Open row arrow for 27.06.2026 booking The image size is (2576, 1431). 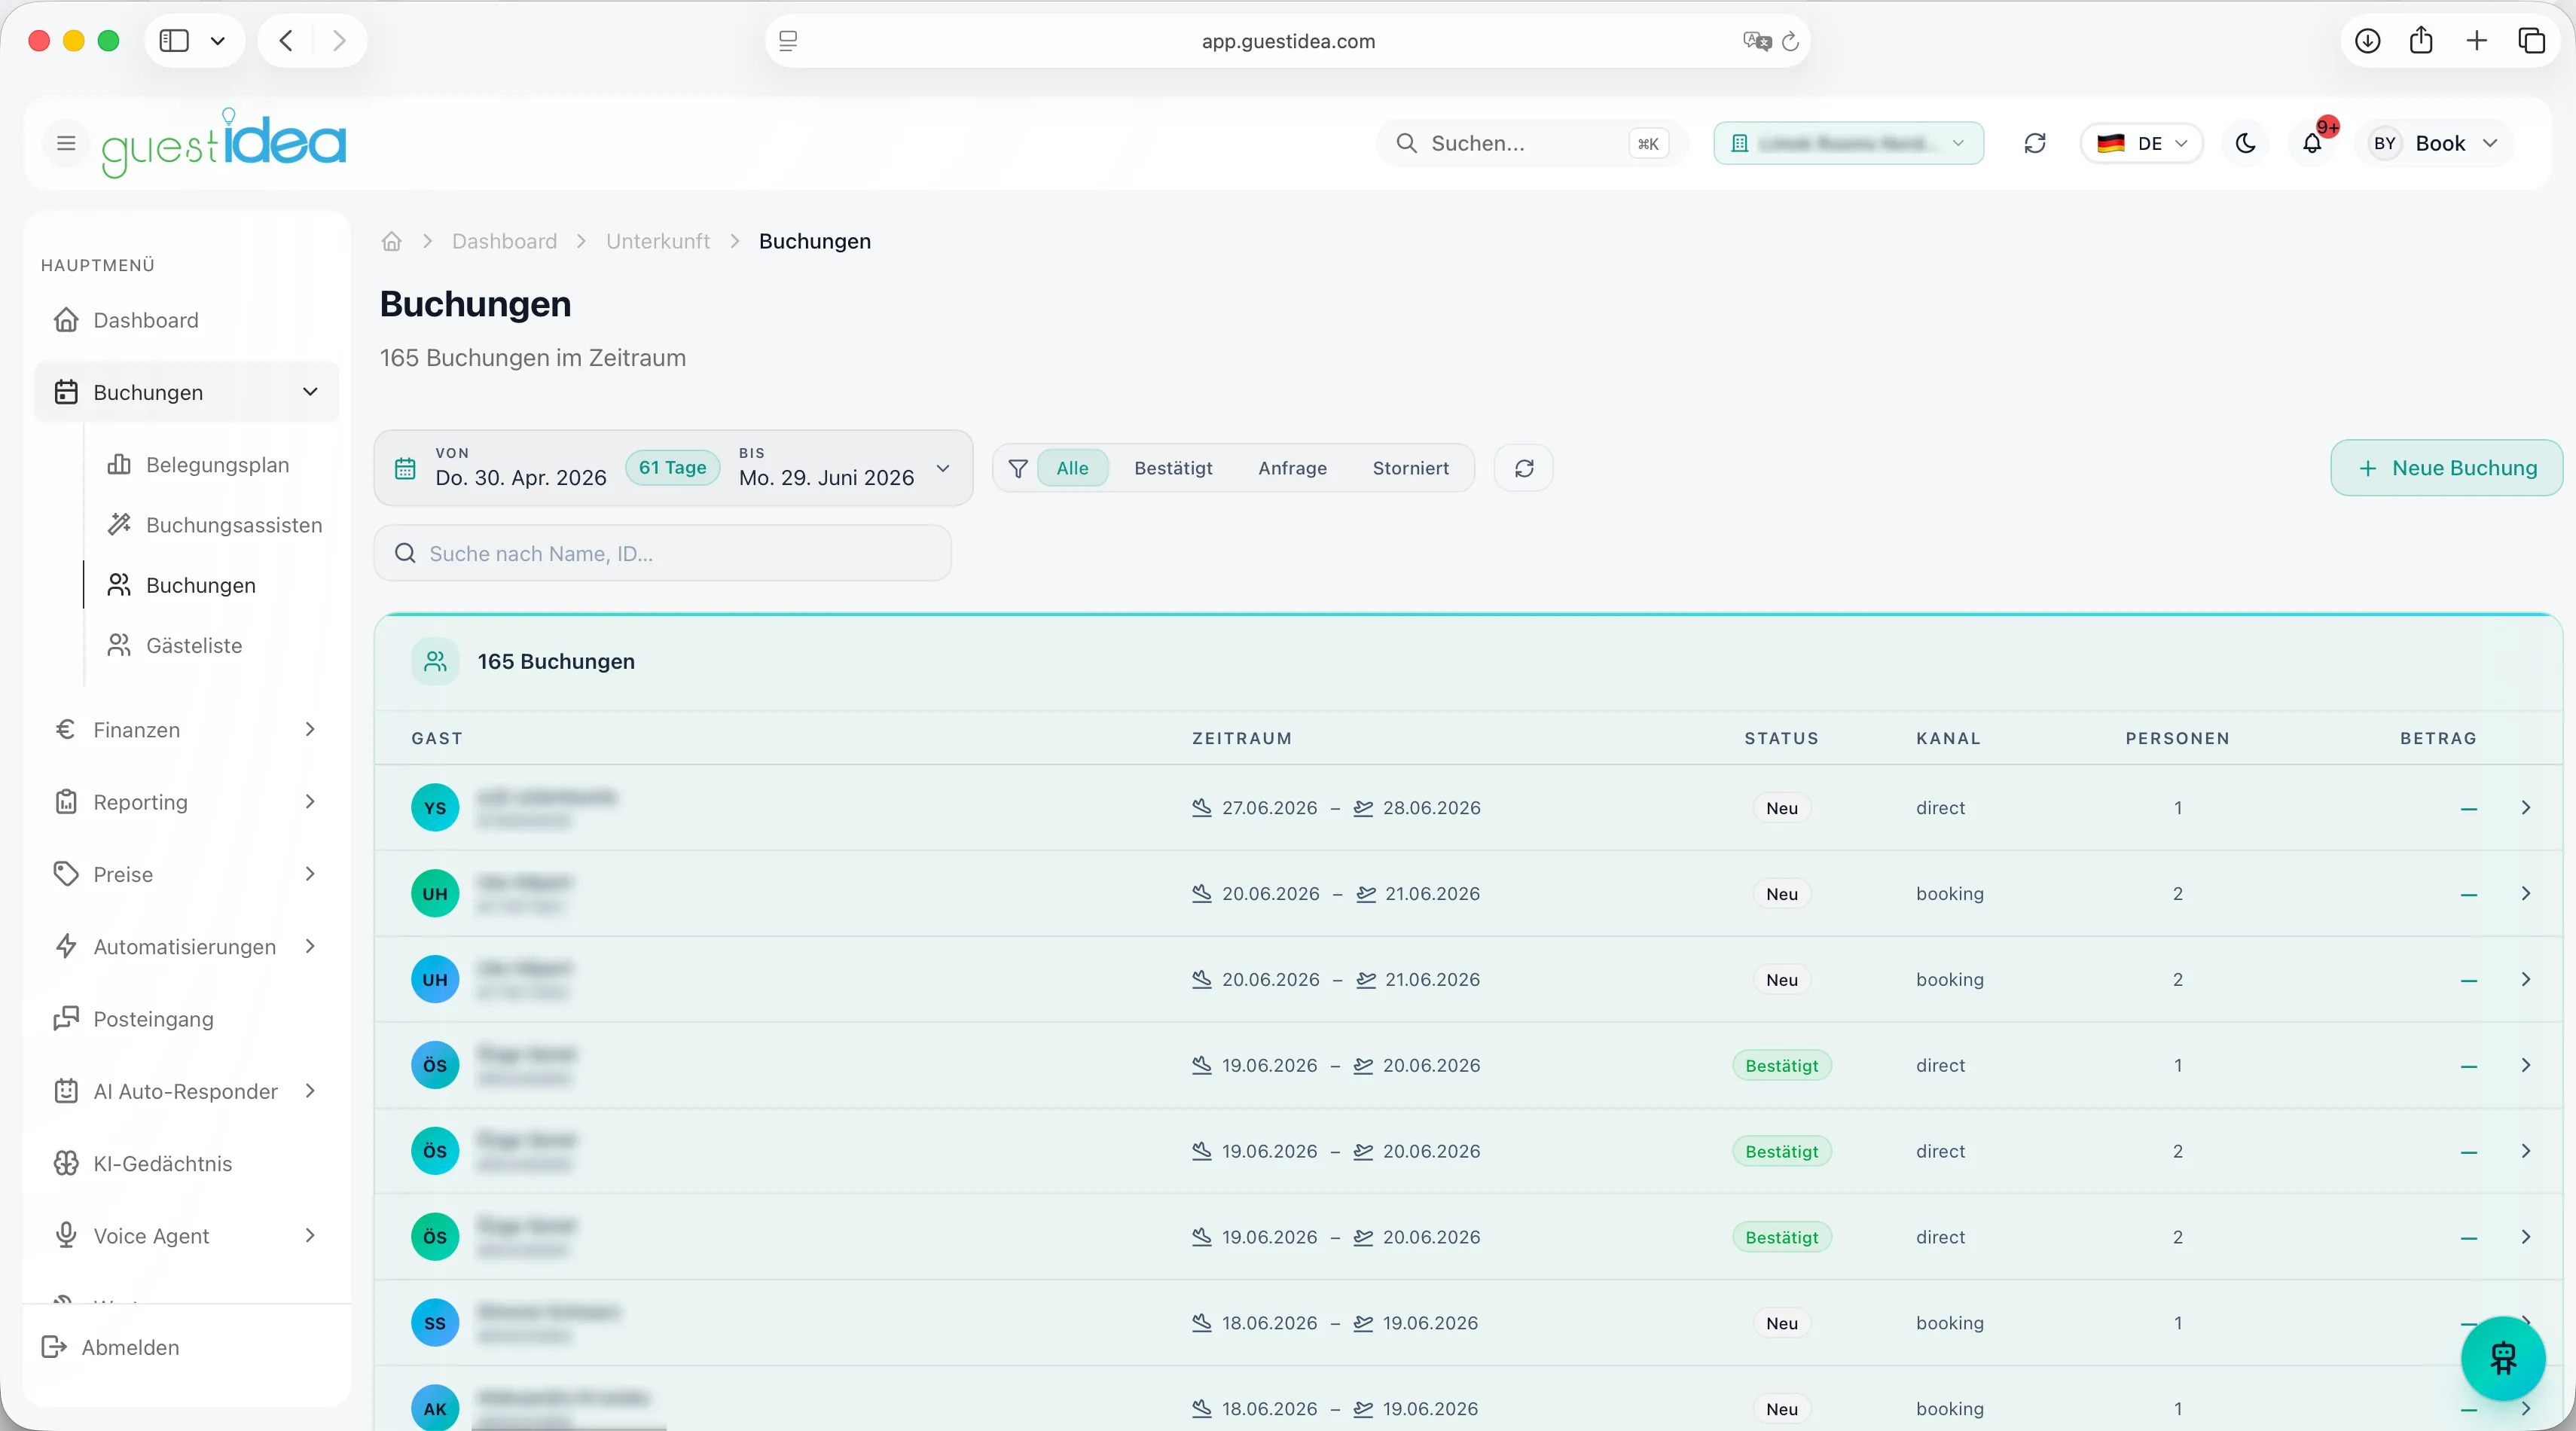point(2525,808)
